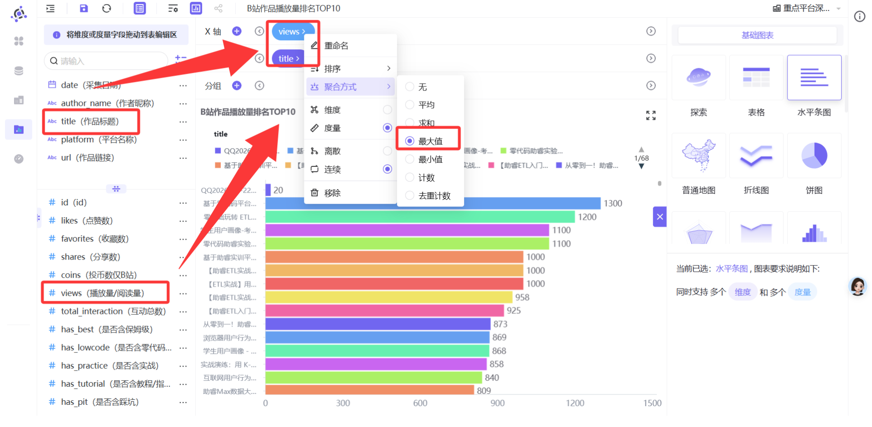
Task: Open the dashboard chart icon in sidebar
Action: pyautogui.click(x=19, y=130)
